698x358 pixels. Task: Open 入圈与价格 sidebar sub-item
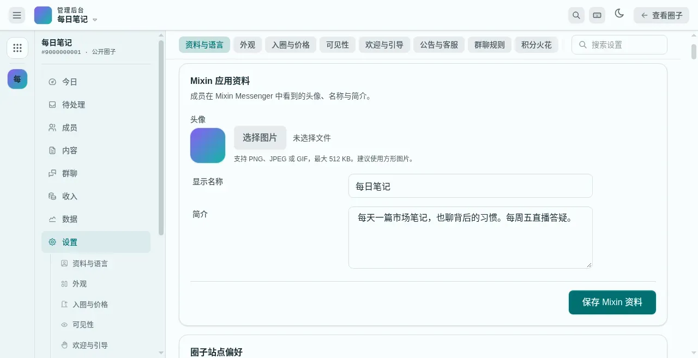tap(84, 305)
